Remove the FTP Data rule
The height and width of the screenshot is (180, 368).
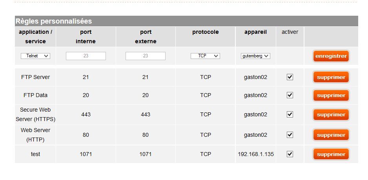[331, 96]
